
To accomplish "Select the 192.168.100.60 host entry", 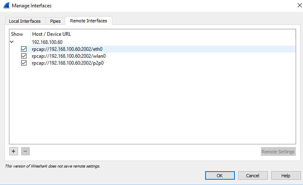I will [x=48, y=42].
